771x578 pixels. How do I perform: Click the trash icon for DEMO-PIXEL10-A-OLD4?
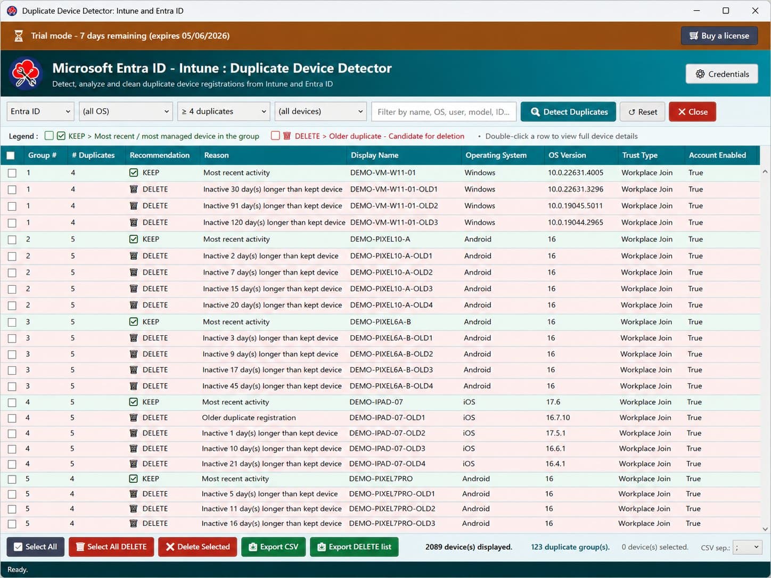134,305
